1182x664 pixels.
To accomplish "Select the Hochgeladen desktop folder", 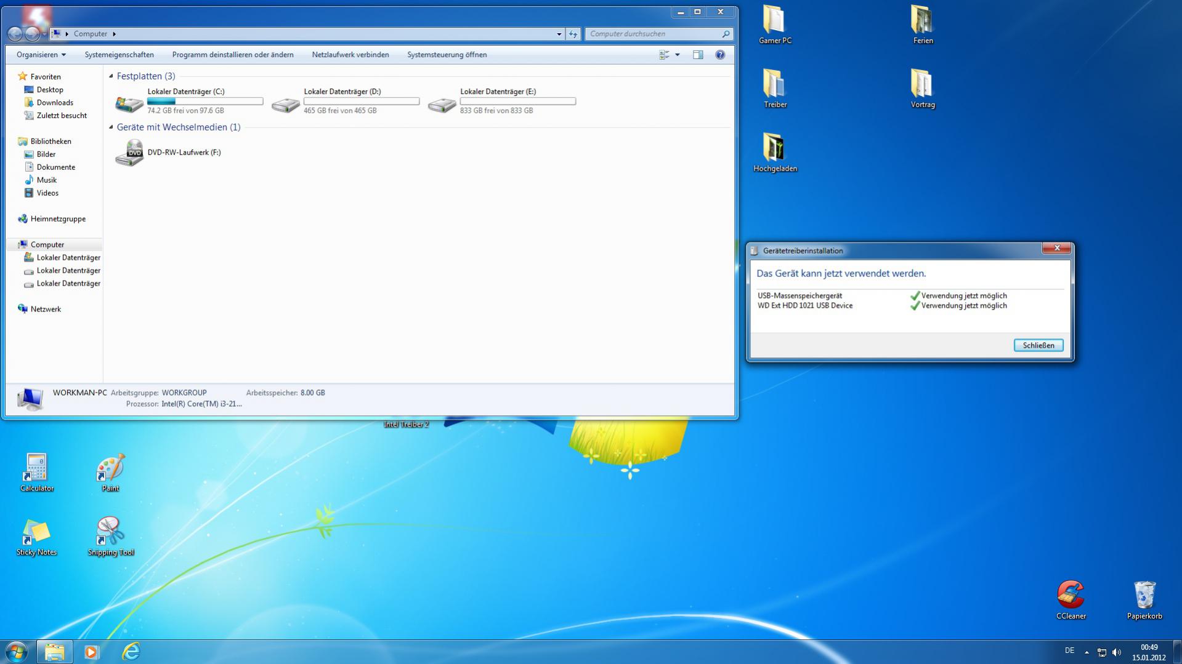I will (775, 153).
